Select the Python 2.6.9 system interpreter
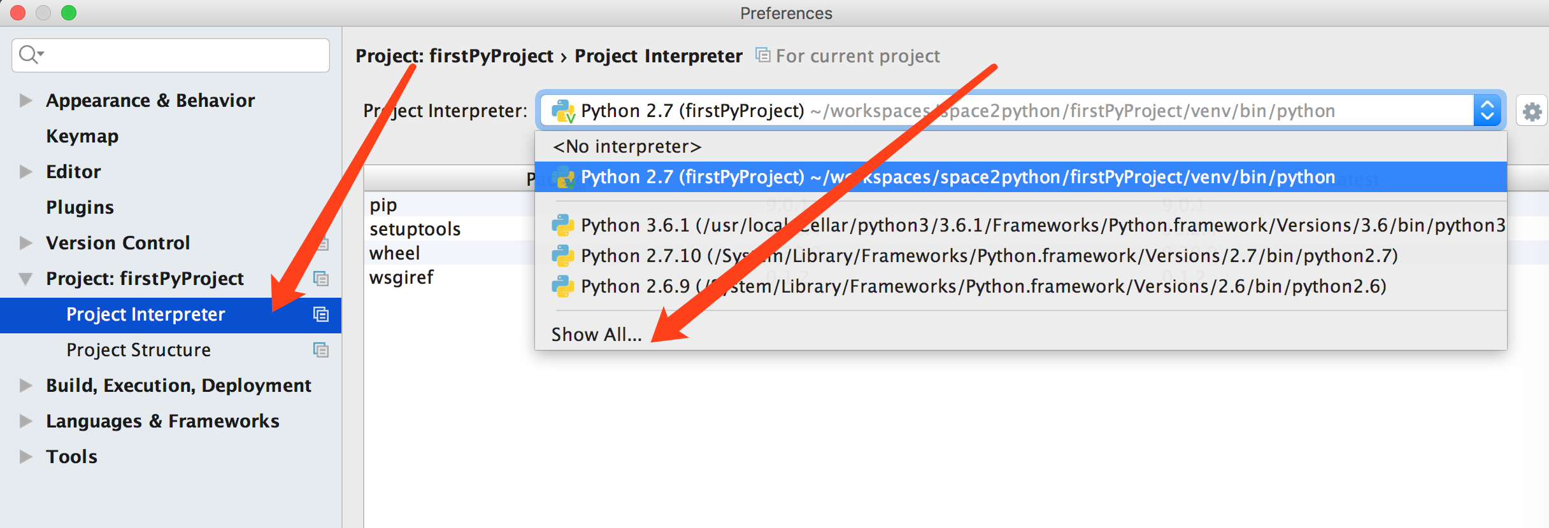1549x528 pixels. click(x=1021, y=286)
